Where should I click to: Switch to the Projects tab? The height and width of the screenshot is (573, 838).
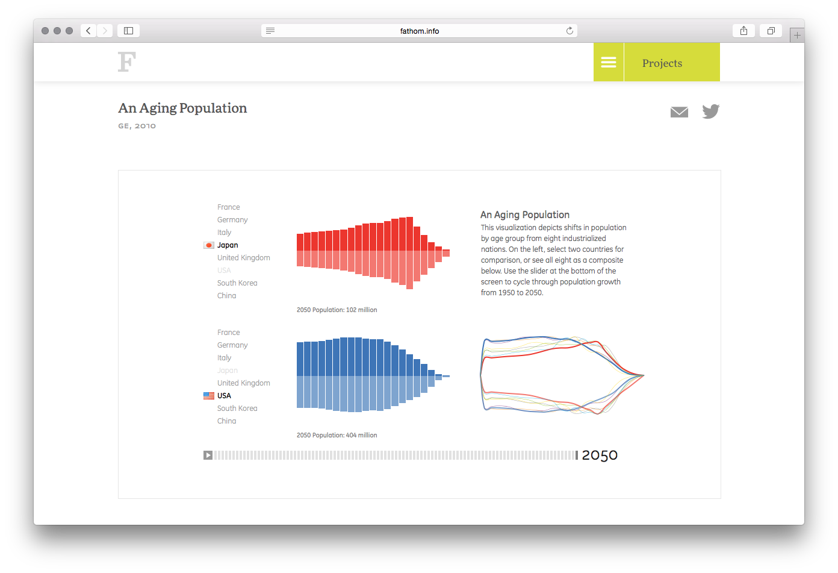pyautogui.click(x=662, y=62)
